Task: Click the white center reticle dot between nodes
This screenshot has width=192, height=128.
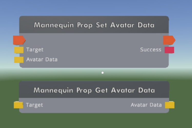Action: [x=103, y=73]
